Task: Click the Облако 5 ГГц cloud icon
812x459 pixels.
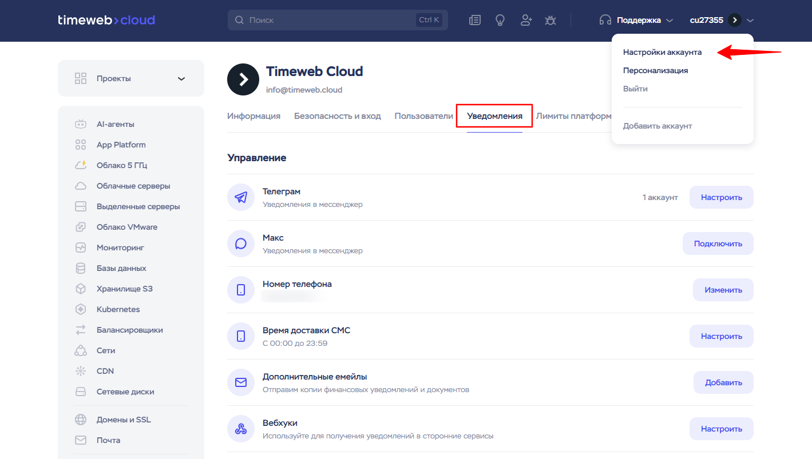Action: click(81, 165)
